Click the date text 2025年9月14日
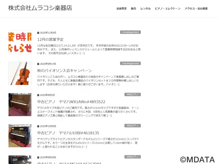The width and height of the screenshot is (218, 164). coord(48,64)
